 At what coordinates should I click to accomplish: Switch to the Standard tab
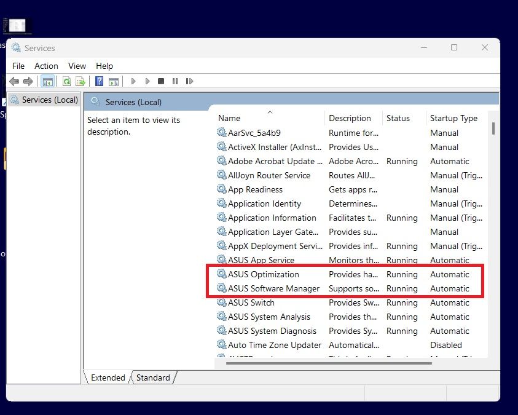tap(152, 377)
